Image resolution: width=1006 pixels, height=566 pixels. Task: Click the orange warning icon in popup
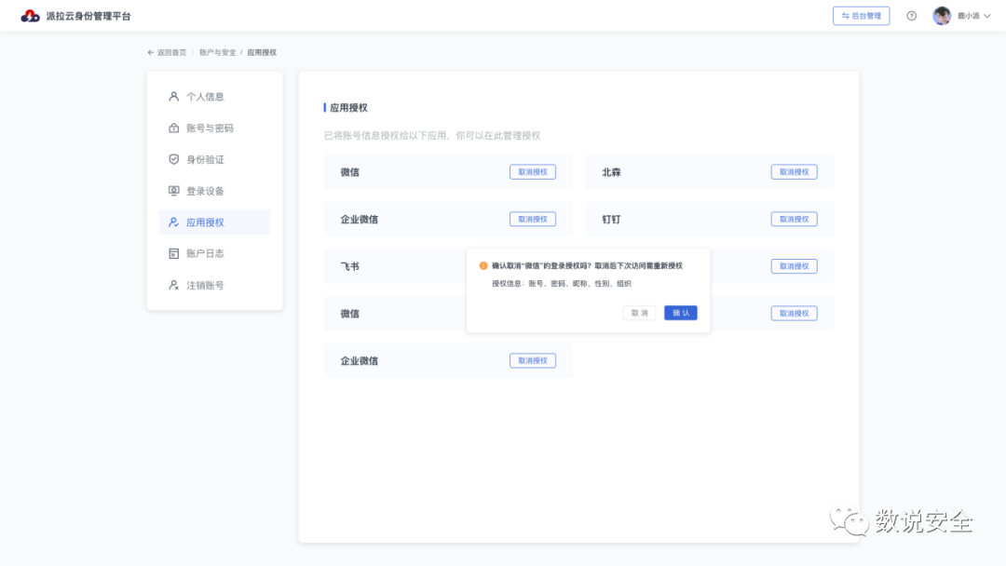tap(483, 265)
